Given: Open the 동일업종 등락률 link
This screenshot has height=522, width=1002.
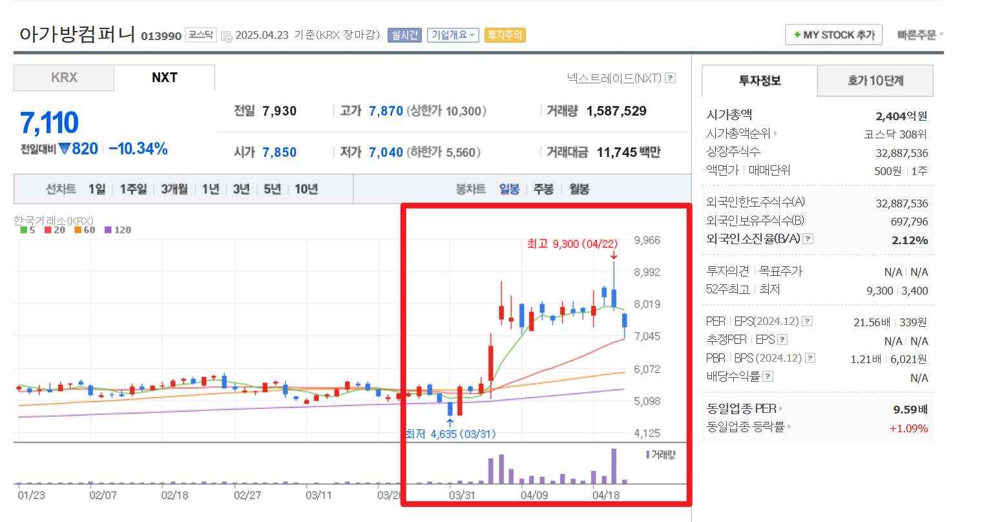Looking at the screenshot, I should pyautogui.click(x=746, y=426).
